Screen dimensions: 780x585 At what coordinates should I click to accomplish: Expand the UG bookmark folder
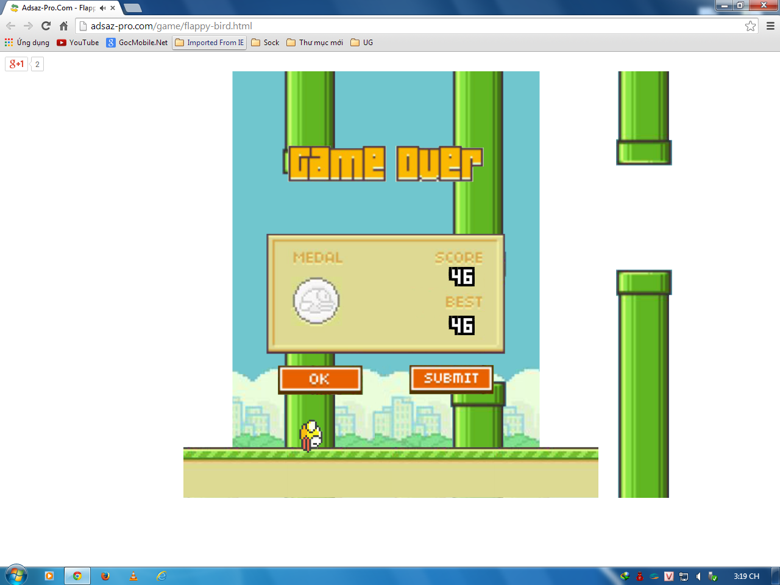(362, 43)
